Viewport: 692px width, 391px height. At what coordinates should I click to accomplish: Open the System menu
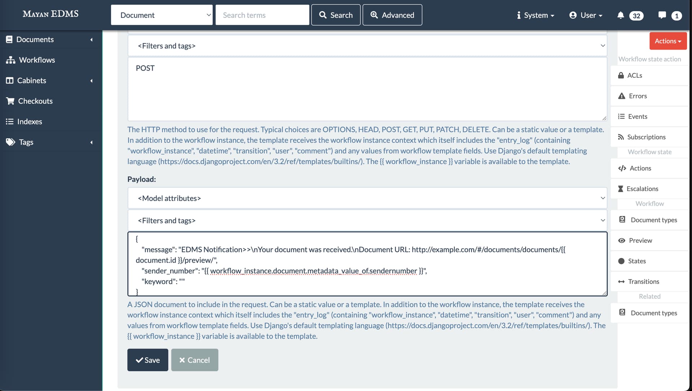tap(536, 15)
